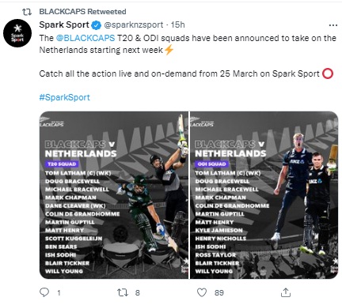Visit the @sparknzsport handle
This screenshot has height=305, width=342.
pos(134,25)
